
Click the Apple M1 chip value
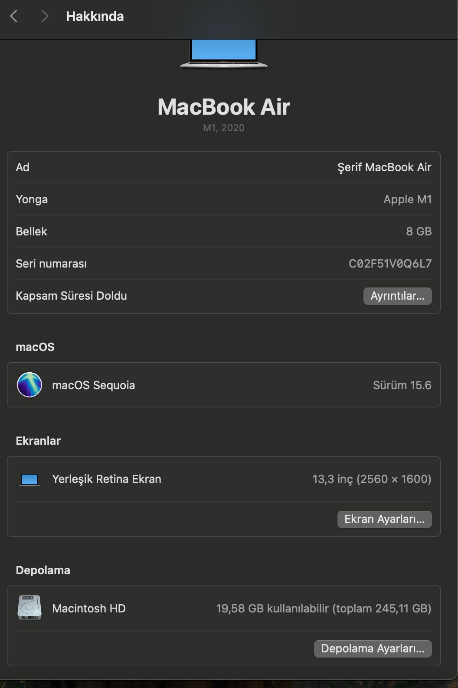click(408, 199)
